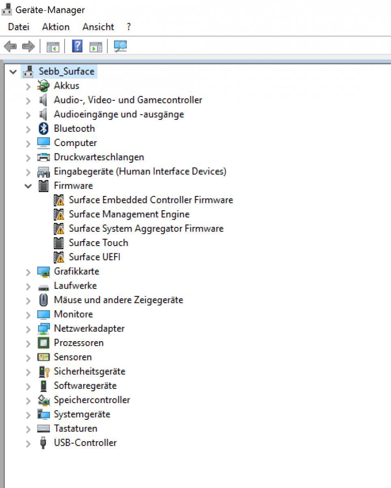Expand the Netzwerkadapter category
This screenshot has height=488, width=391.
28,329
